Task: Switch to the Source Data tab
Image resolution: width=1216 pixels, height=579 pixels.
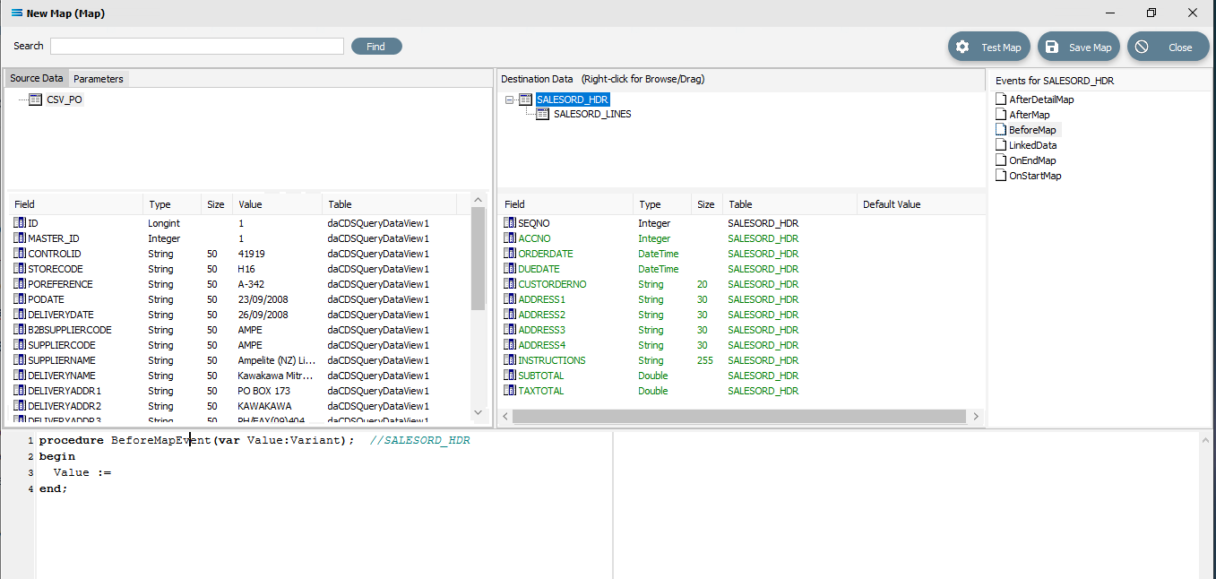Action: 37,79
